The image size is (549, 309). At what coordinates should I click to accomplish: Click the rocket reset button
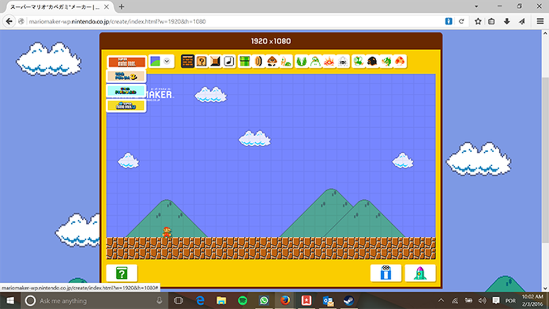tap(420, 273)
